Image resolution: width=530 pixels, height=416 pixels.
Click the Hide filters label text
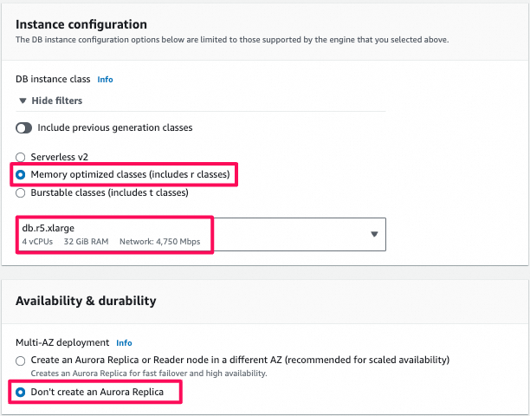tap(57, 101)
